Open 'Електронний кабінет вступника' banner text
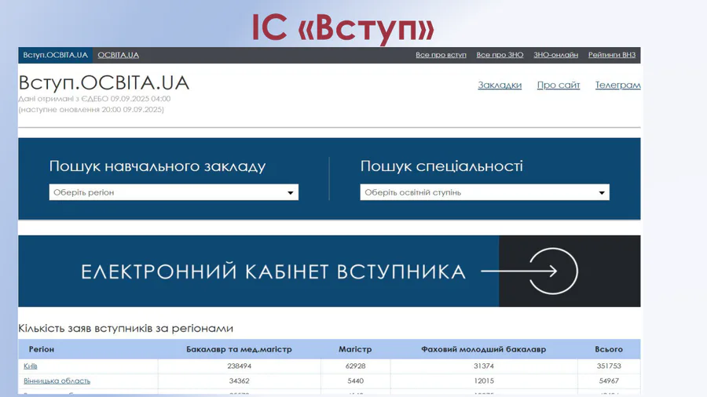707x397 pixels. (273, 271)
